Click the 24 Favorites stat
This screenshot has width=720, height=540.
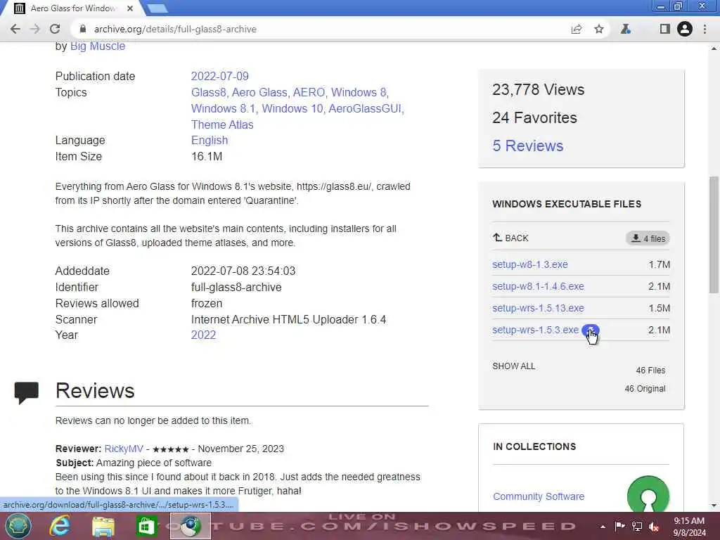(x=534, y=118)
